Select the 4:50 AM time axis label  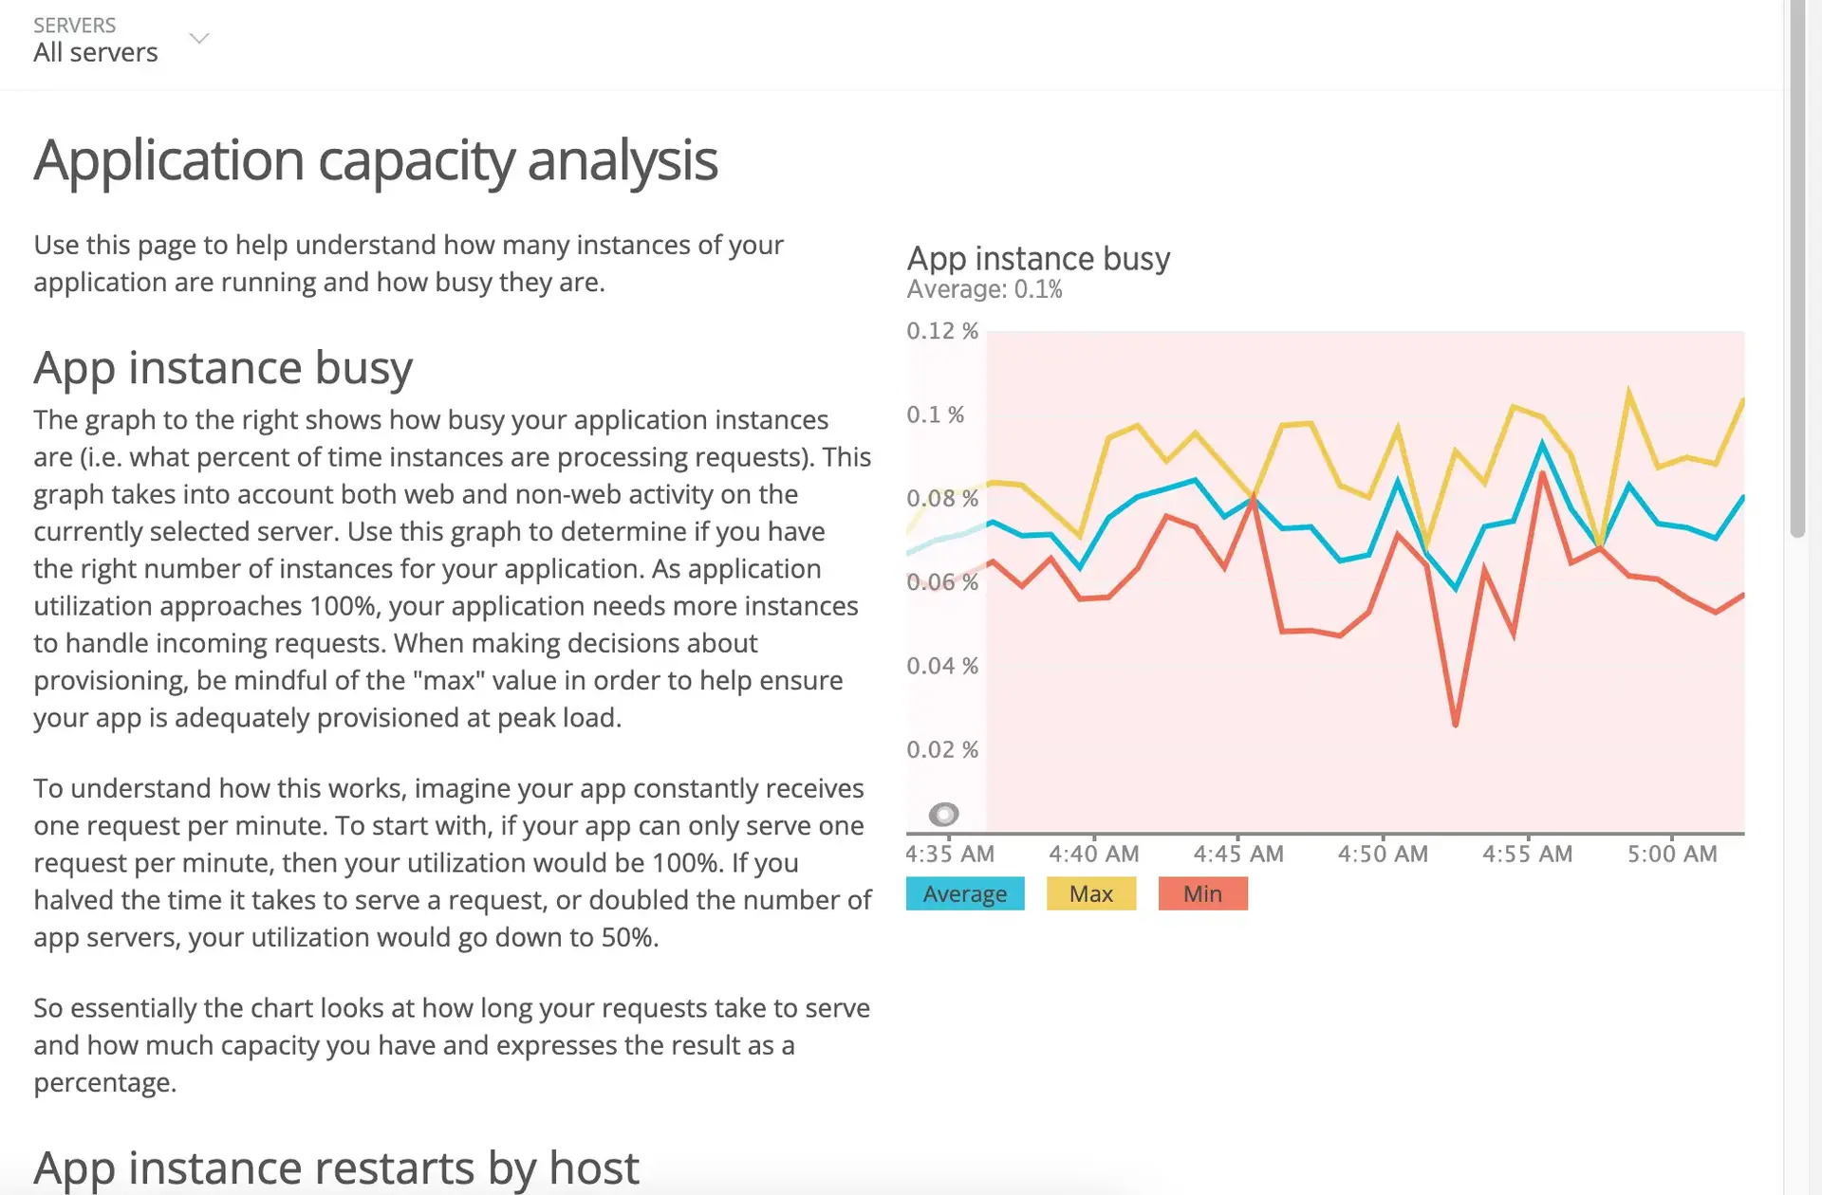1383,854
